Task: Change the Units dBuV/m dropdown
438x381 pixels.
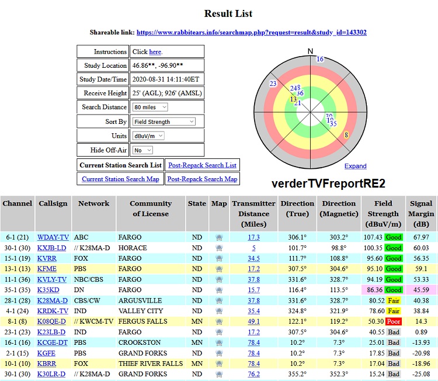Action: [148, 136]
